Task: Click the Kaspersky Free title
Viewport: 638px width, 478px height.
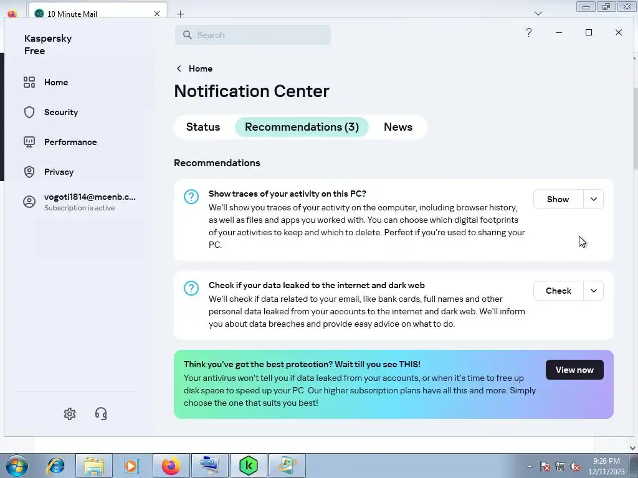Action: click(48, 44)
